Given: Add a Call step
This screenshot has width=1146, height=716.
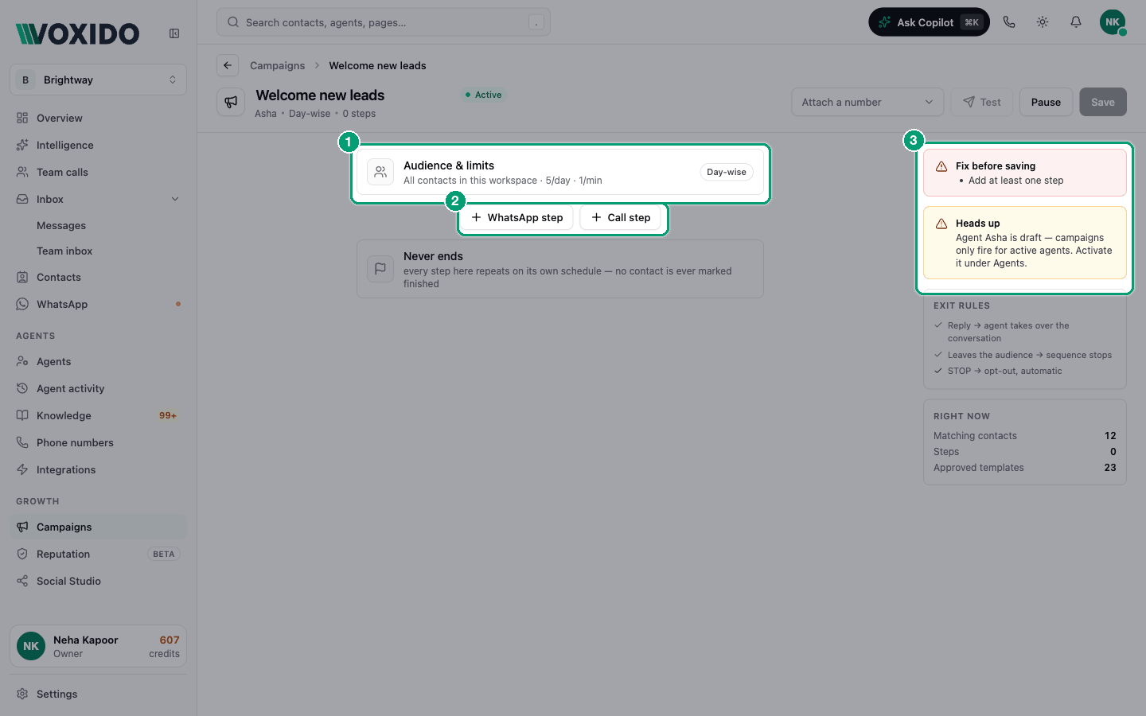Looking at the screenshot, I should pyautogui.click(x=621, y=217).
